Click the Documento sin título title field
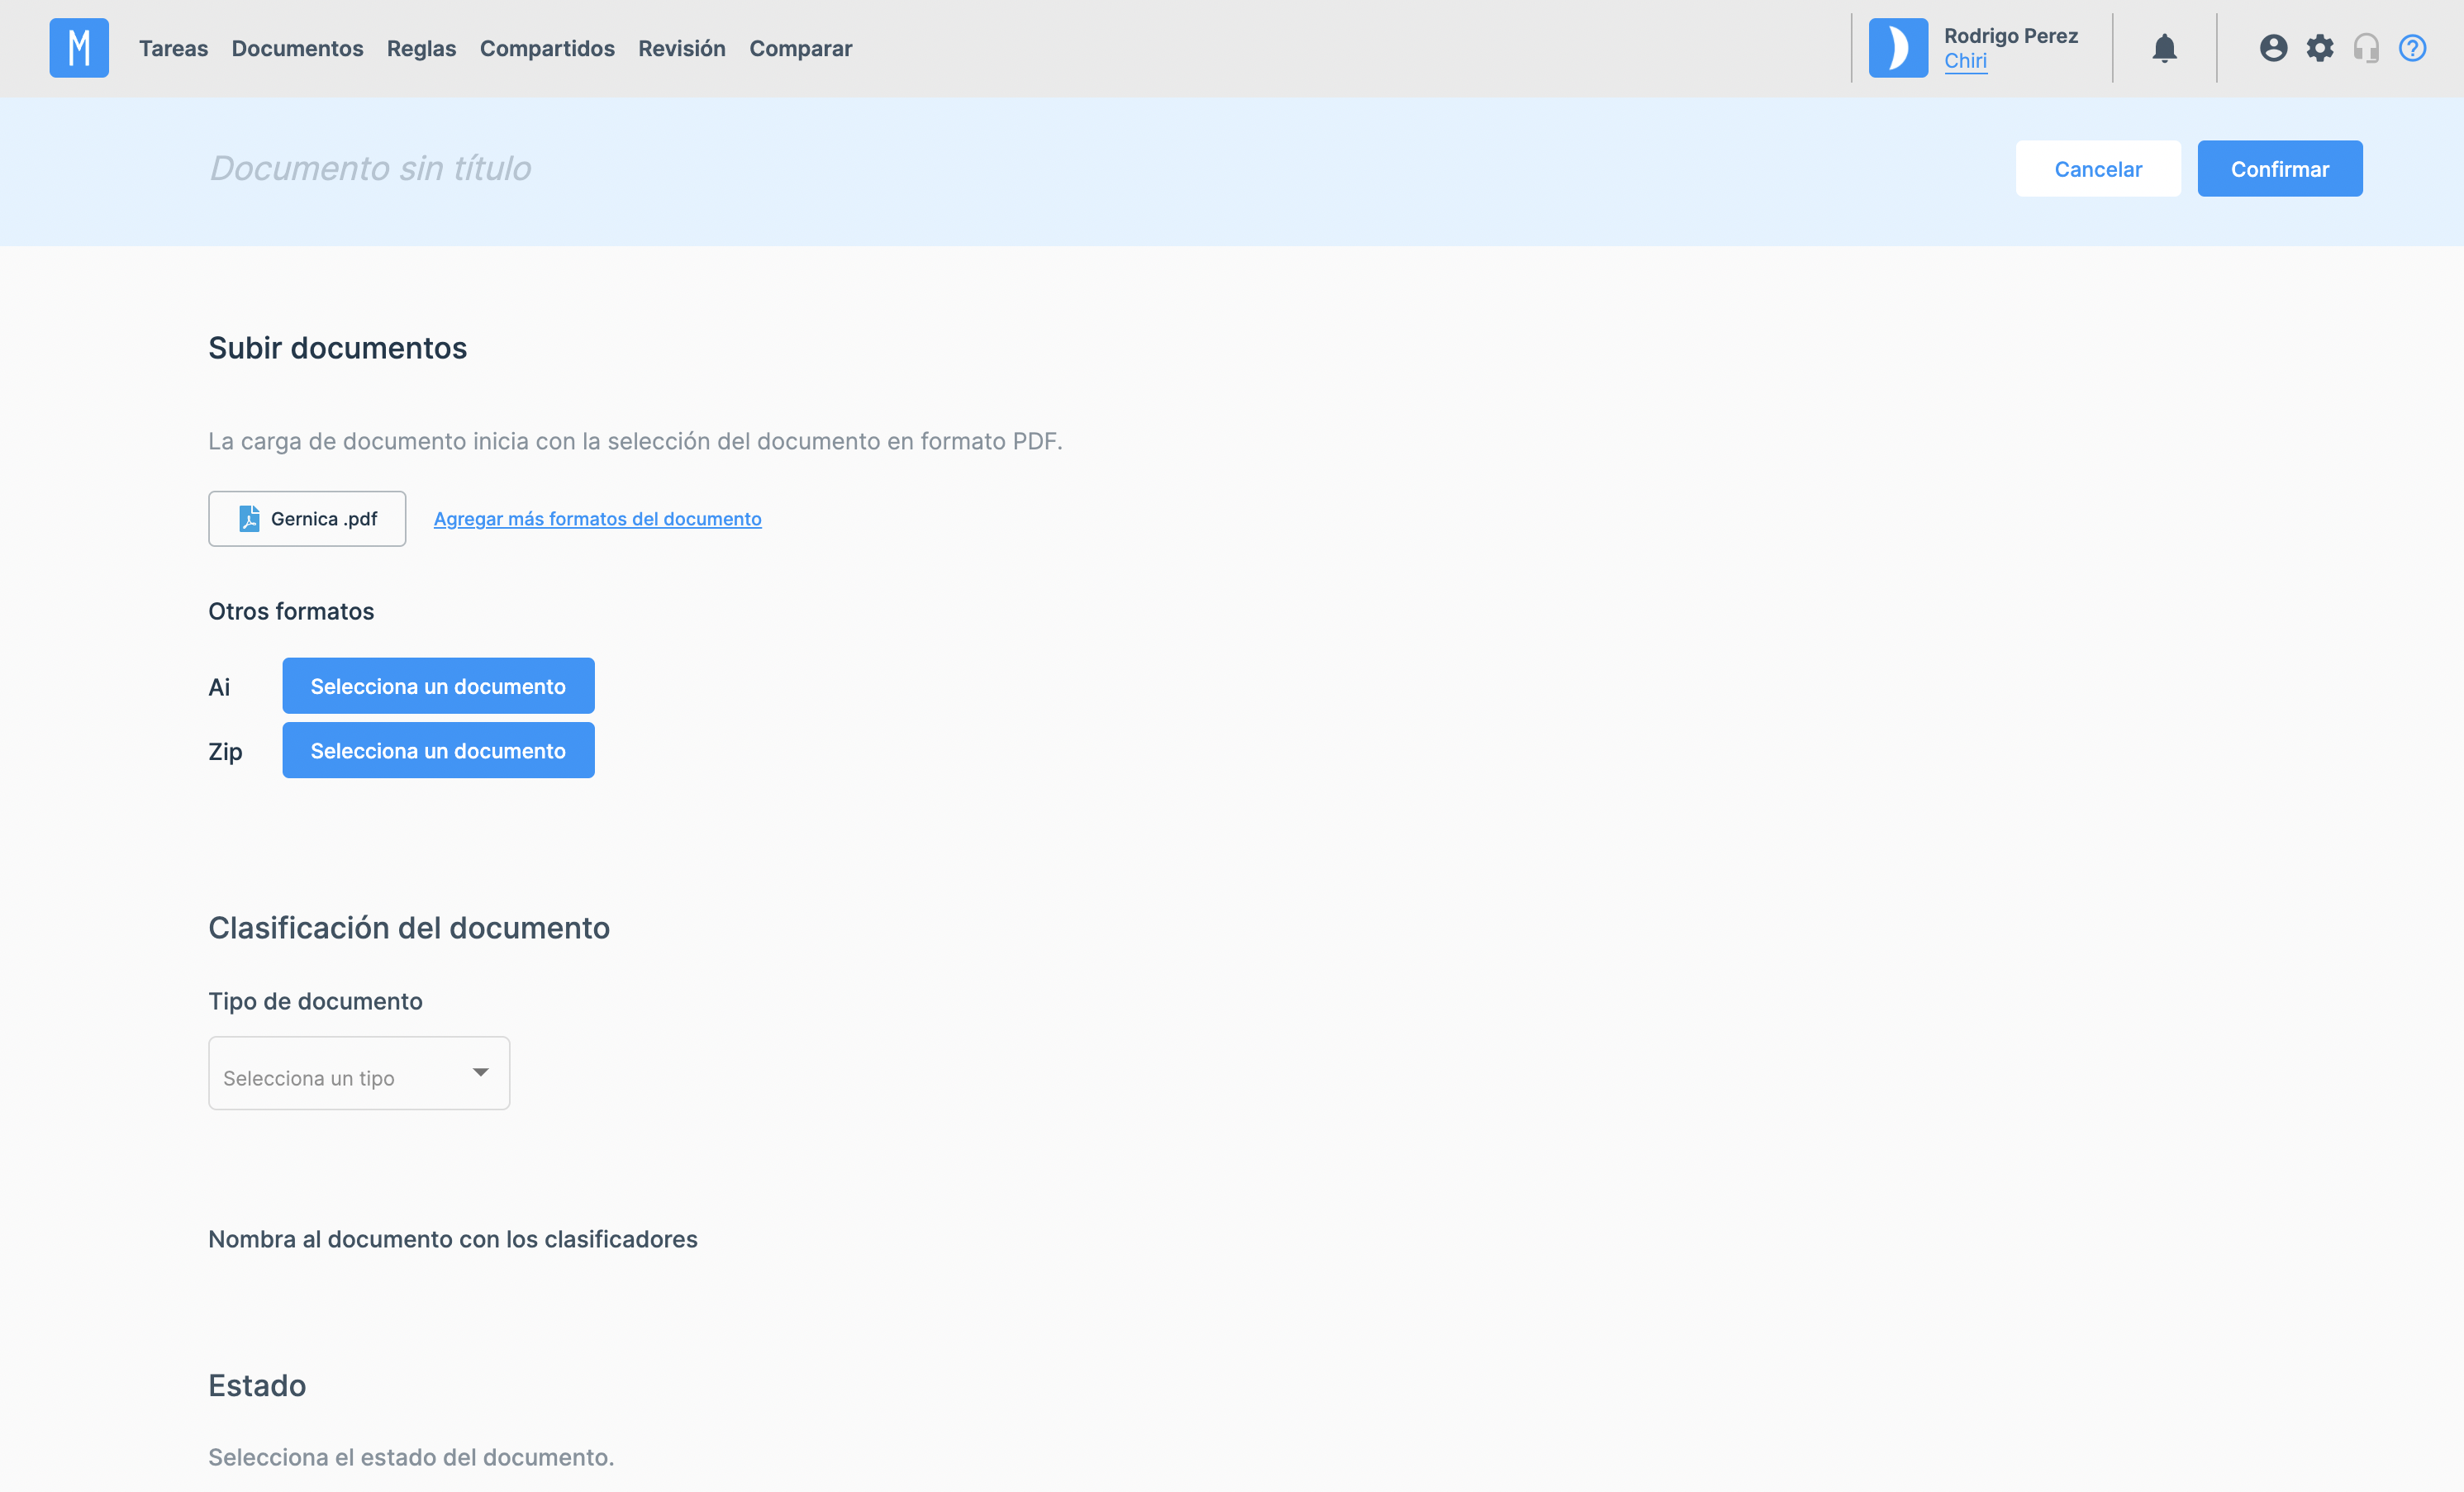 (370, 168)
